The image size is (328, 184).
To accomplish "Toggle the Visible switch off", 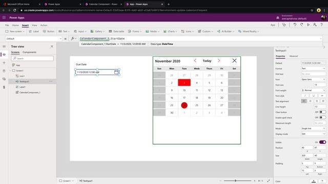I will [x=322, y=142].
